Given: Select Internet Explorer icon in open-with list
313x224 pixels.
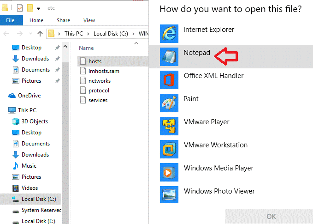Looking at the screenshot, I should (x=169, y=34).
